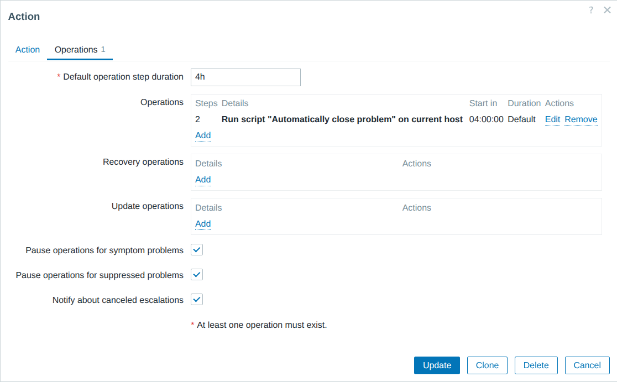Image resolution: width=617 pixels, height=382 pixels.
Task: Select the Operations tab
Action: 76,50
